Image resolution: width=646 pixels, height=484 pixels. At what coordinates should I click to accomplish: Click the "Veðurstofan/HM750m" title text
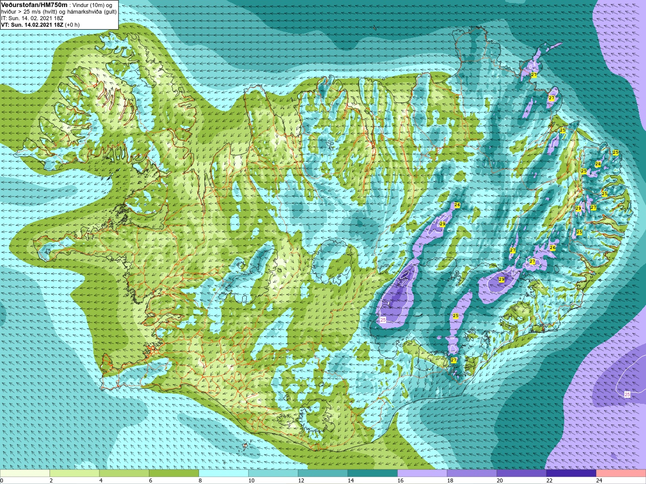click(34, 5)
